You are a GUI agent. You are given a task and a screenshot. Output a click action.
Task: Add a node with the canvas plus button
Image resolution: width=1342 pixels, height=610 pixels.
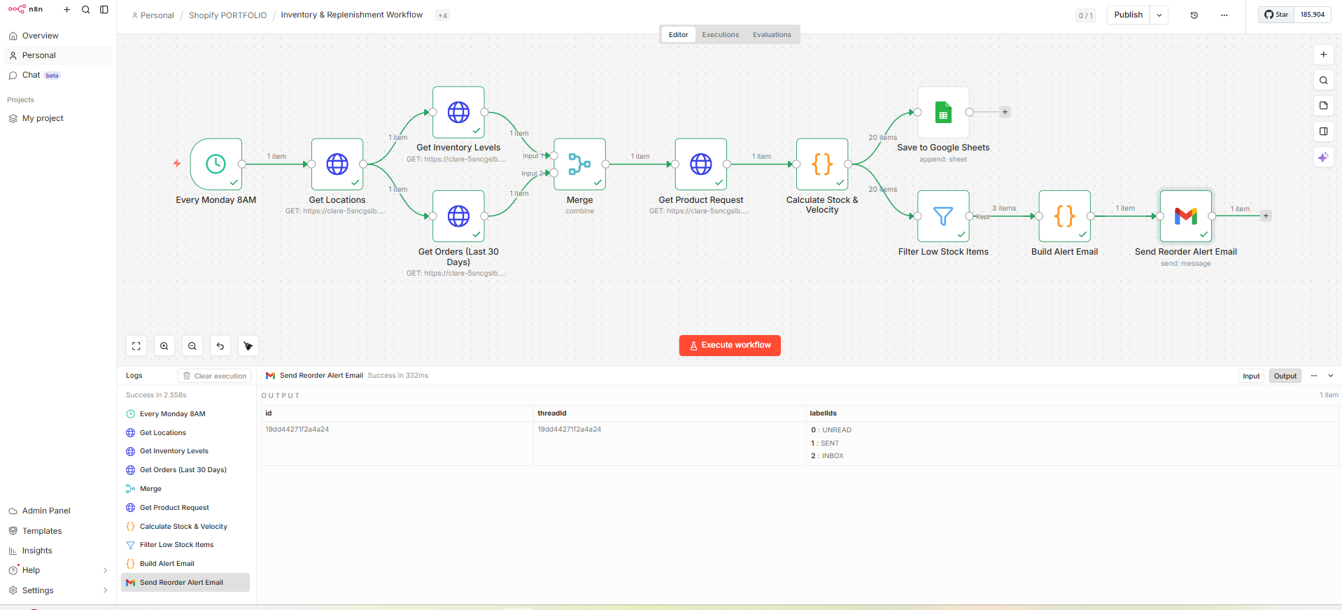1323,55
